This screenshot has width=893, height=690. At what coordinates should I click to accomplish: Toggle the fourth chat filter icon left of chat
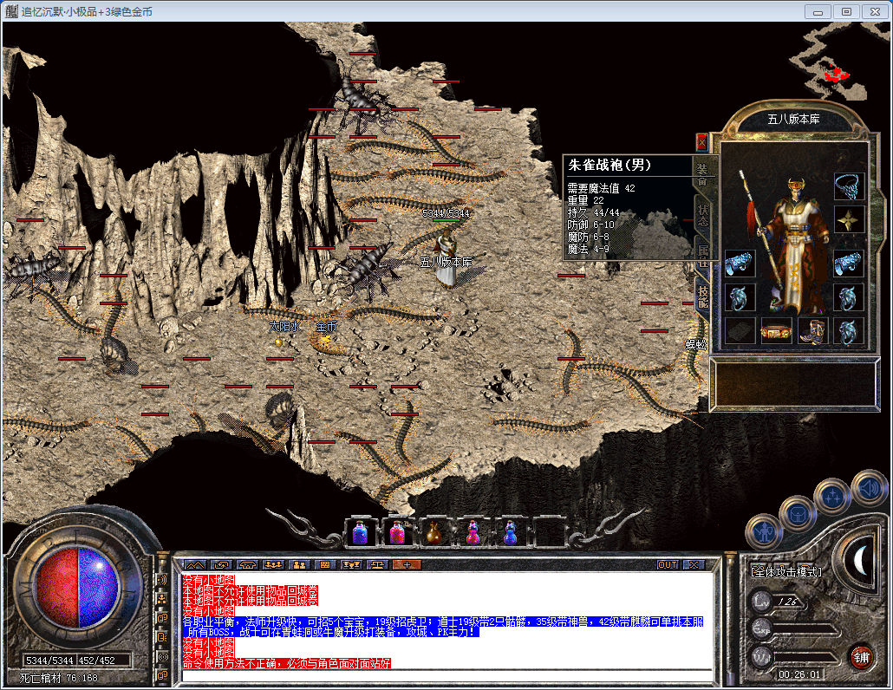point(162,637)
